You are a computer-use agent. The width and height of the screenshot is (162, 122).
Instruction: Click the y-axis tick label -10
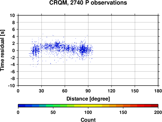pyautogui.click(x=11, y=86)
